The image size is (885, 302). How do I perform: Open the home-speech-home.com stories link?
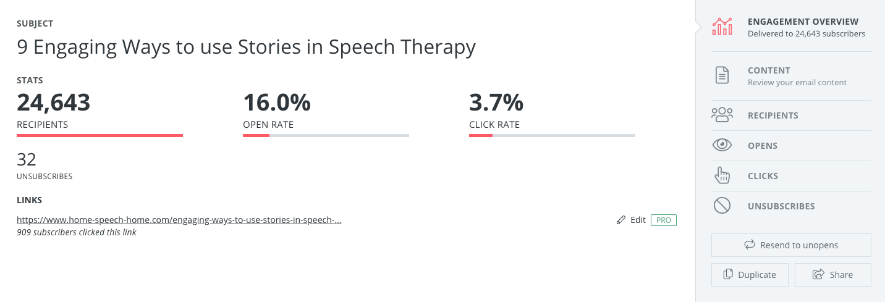pos(179,220)
